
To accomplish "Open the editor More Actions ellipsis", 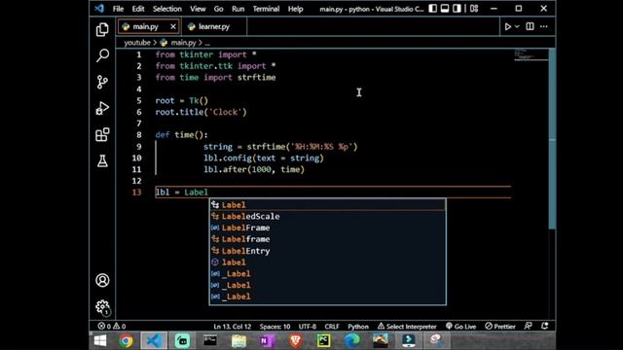I will coord(543,26).
